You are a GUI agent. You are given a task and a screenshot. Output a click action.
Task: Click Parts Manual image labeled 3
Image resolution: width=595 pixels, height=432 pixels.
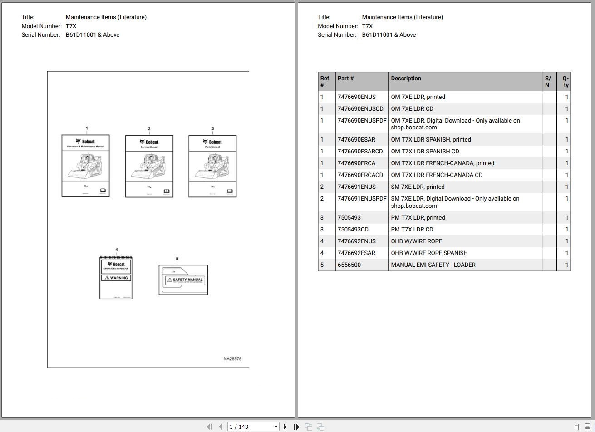pyautogui.click(x=212, y=166)
